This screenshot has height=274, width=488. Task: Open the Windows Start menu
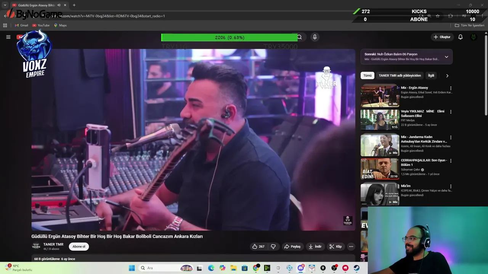click(132, 268)
